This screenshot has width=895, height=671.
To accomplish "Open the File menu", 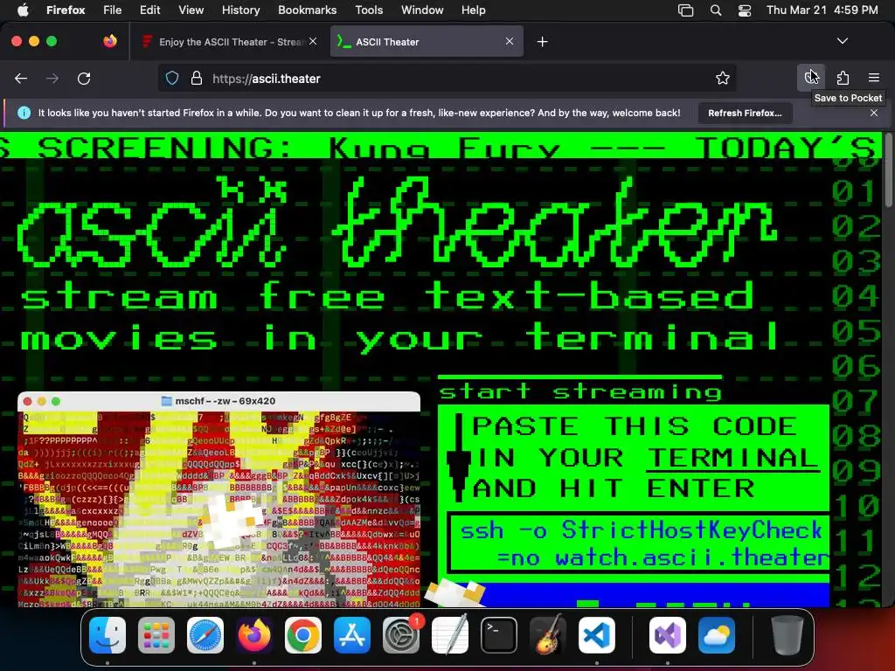I will [x=113, y=10].
